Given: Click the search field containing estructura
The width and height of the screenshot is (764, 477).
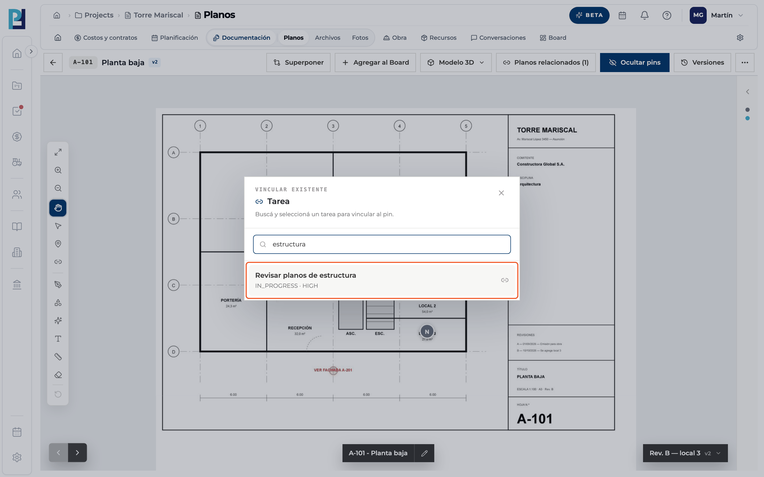Looking at the screenshot, I should [382, 244].
